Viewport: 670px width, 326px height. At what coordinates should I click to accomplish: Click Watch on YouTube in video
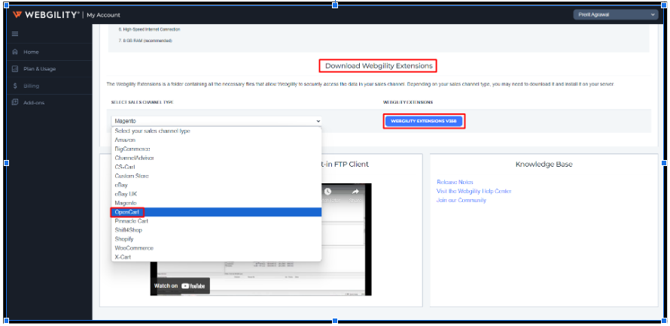pyautogui.click(x=181, y=285)
